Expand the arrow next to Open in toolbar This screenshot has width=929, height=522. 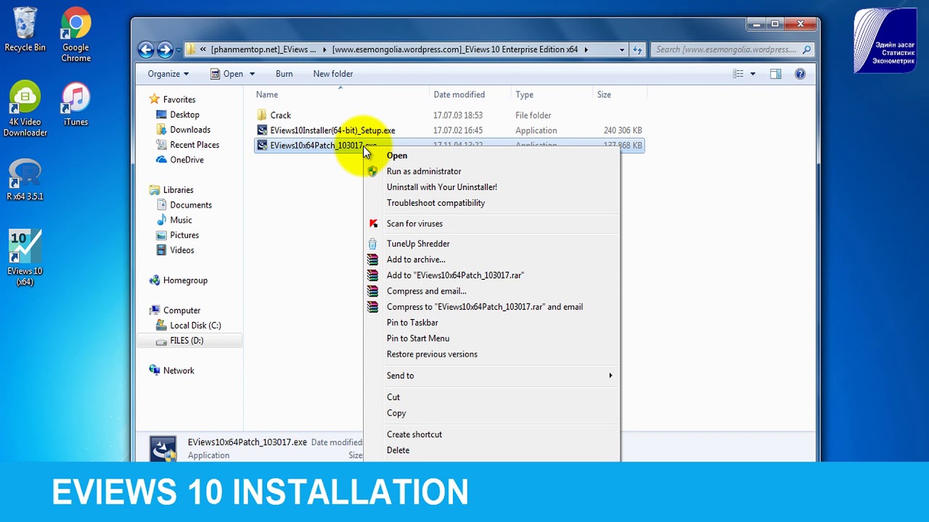coord(253,74)
